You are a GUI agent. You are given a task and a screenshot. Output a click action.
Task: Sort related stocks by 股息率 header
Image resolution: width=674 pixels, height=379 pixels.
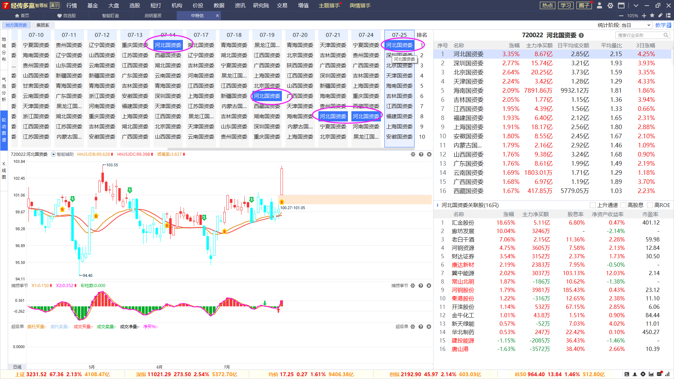tap(576, 214)
